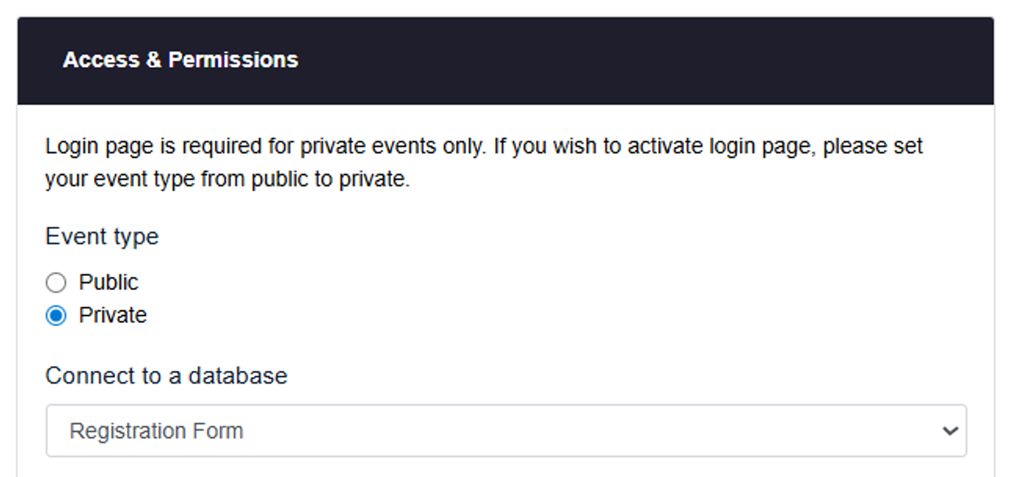Screen dimensions: 1009x477
Task: Click the word "Permissions" in the header
Action: point(233,60)
